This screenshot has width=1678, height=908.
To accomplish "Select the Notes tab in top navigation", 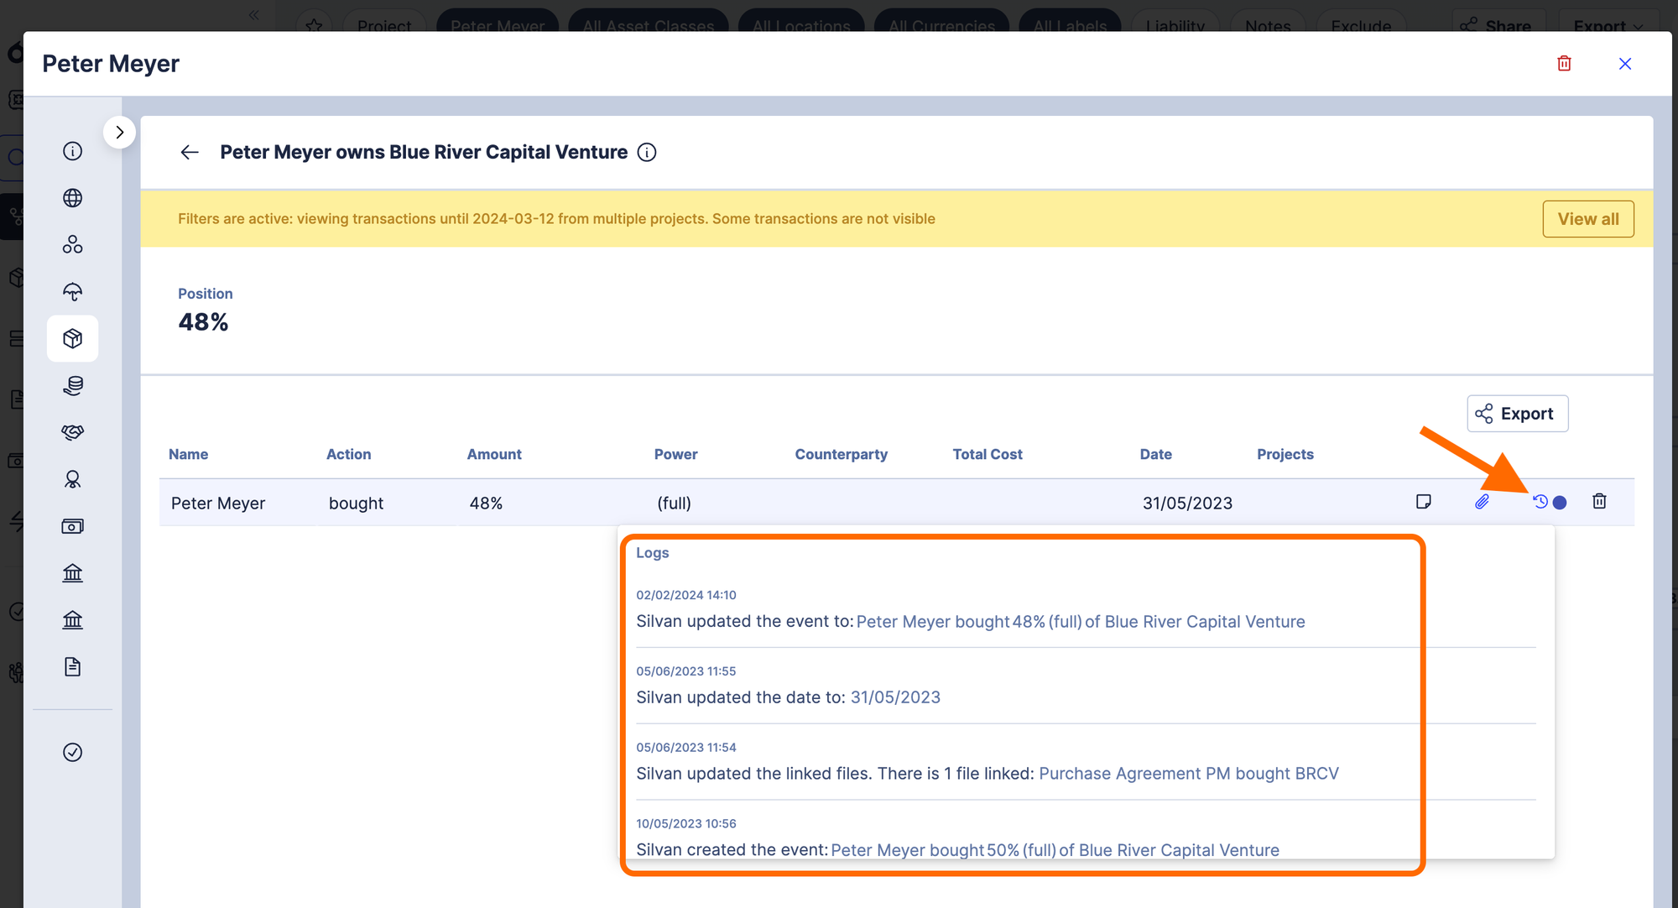I will pos(1268,24).
